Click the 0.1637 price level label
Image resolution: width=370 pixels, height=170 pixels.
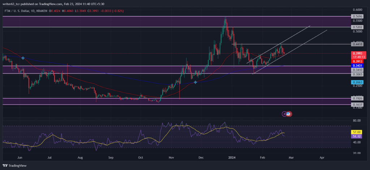point(357,104)
